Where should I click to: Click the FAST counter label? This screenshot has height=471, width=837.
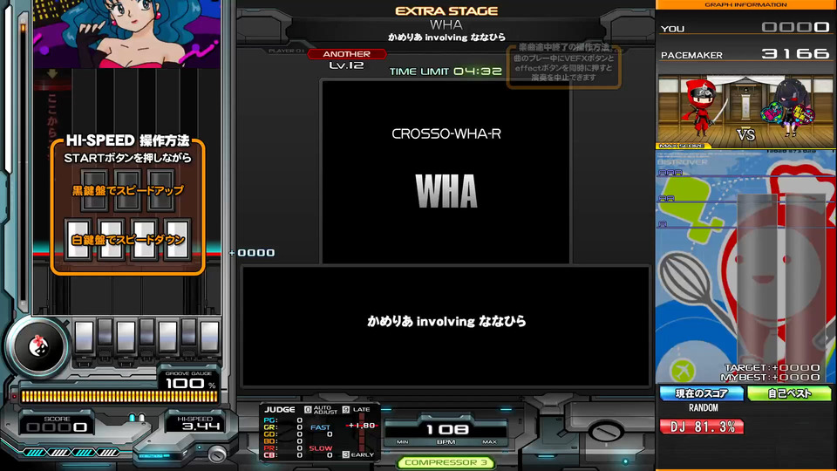(x=320, y=427)
